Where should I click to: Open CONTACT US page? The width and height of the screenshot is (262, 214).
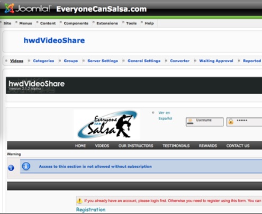click(x=238, y=145)
